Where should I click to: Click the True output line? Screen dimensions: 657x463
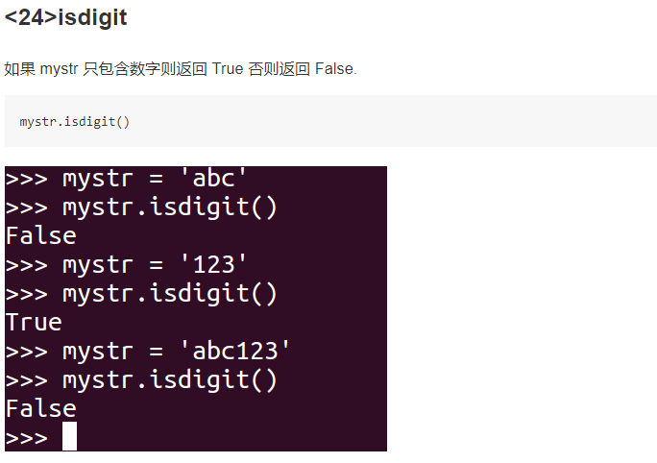point(34,322)
